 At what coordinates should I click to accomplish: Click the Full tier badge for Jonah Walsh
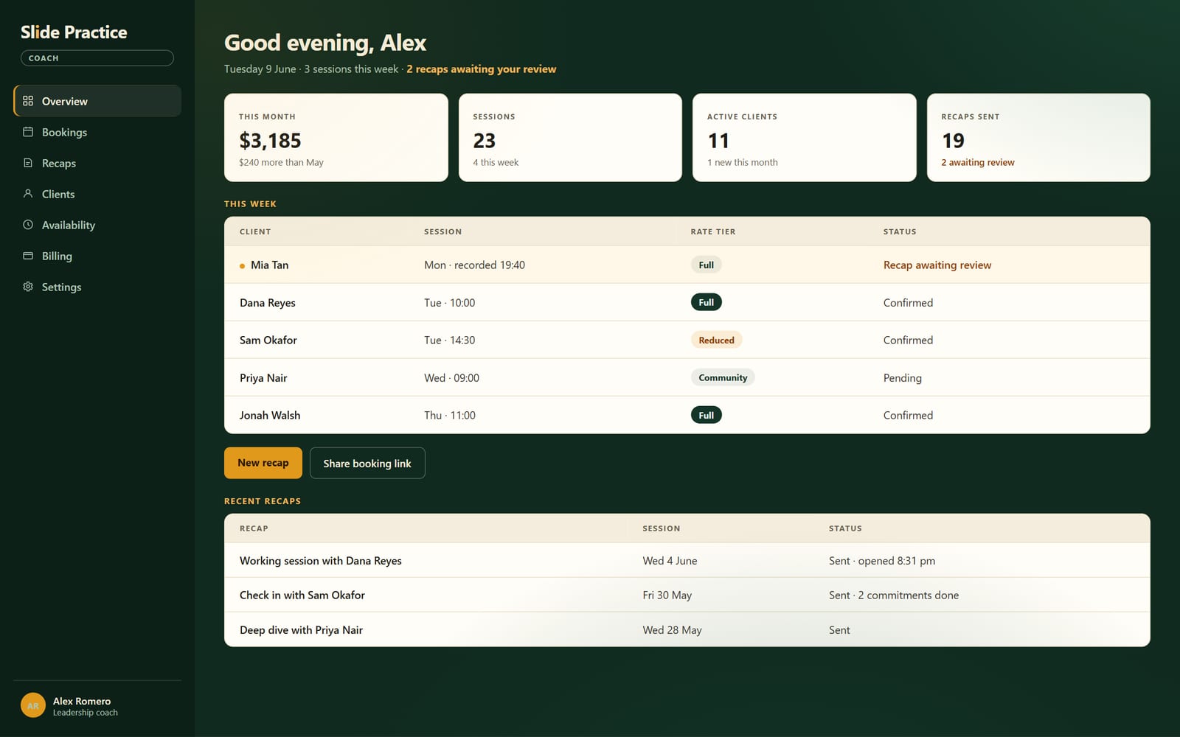click(x=707, y=415)
